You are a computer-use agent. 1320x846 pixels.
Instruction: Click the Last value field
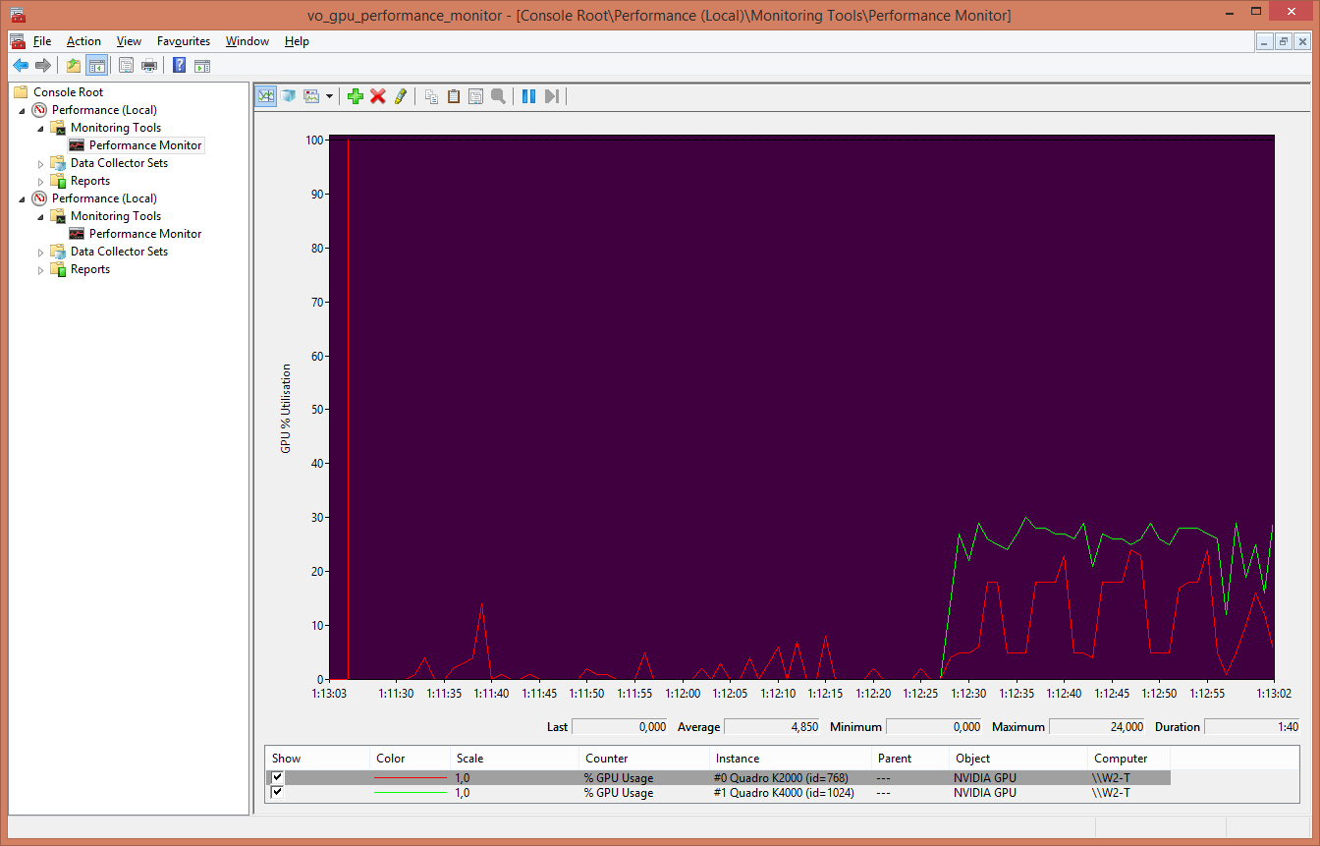click(621, 727)
